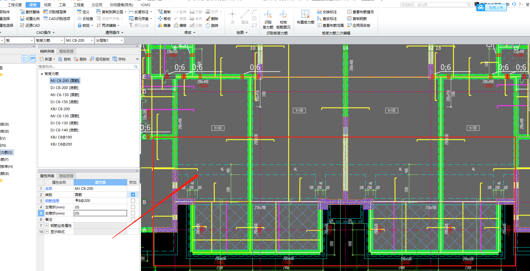Open the 查找替换 find-and-replace tool
This screenshot has height=271, width=530.
point(30,12)
